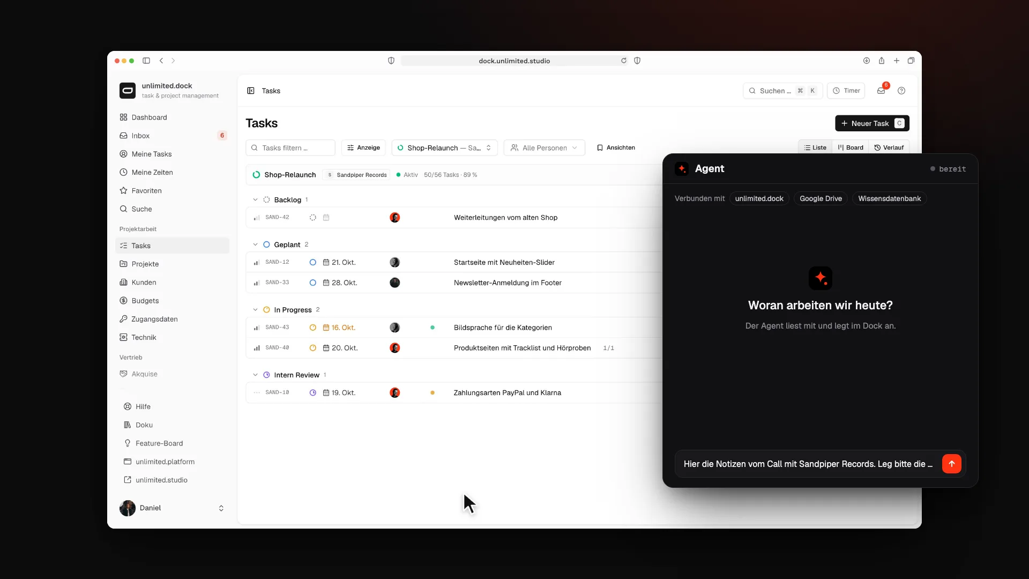Click Safari sidebar toggle icon
The width and height of the screenshot is (1029, 579).
pos(146,61)
